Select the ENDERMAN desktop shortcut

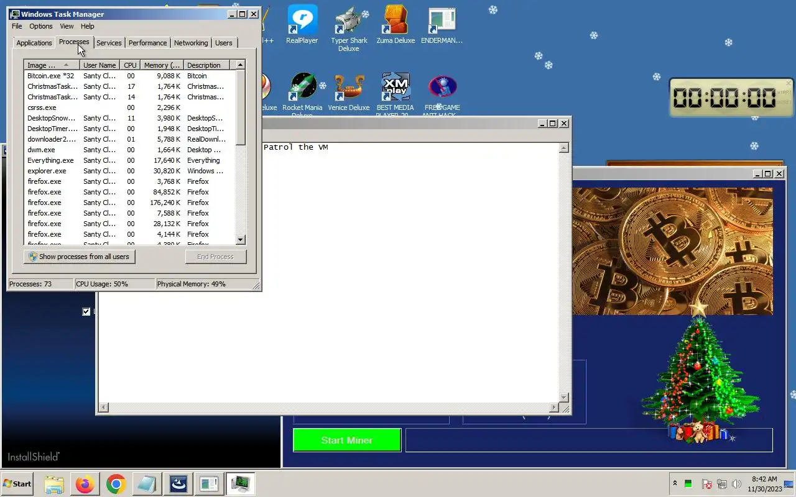(x=442, y=25)
